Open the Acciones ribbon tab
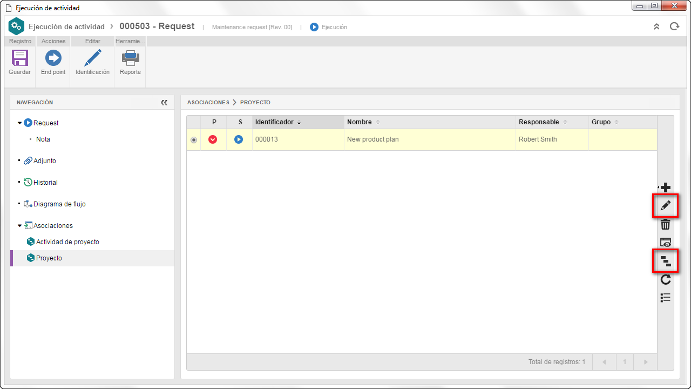The height and width of the screenshot is (389, 691). (53, 41)
